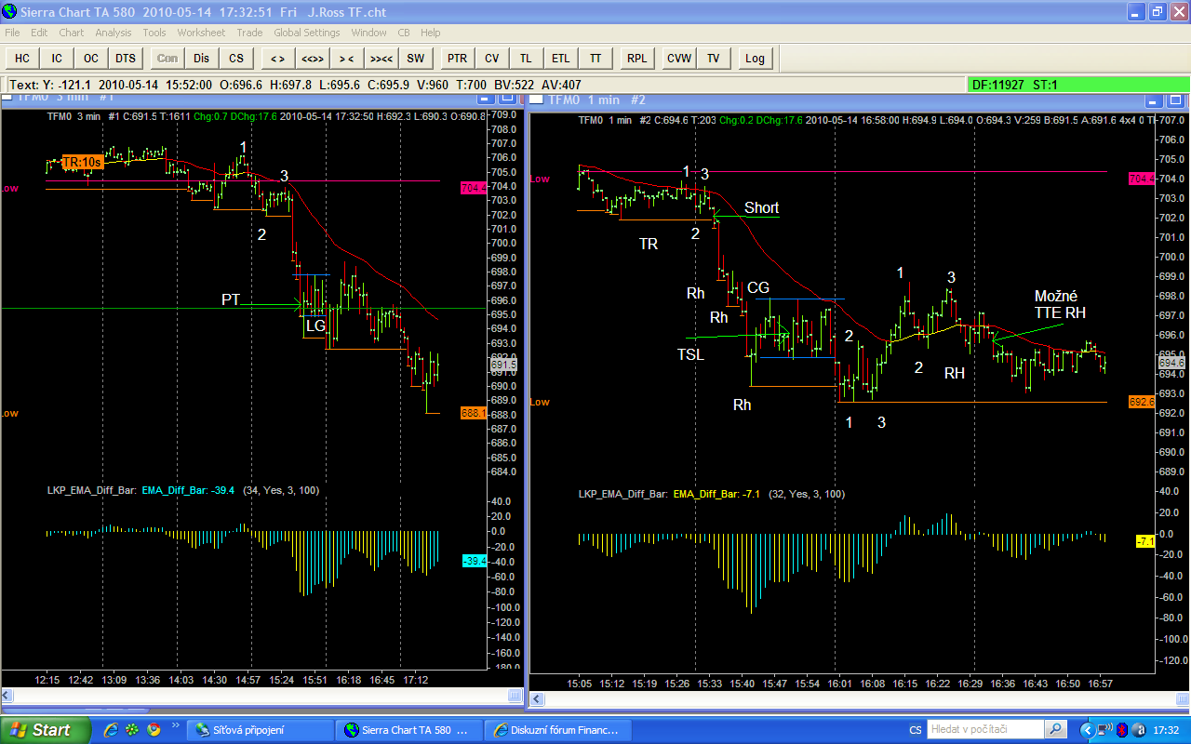Click the PTR toolbar button
The image size is (1191, 744).
click(x=457, y=58)
